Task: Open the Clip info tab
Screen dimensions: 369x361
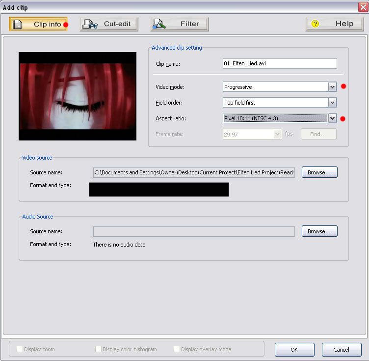Action: 38,24
